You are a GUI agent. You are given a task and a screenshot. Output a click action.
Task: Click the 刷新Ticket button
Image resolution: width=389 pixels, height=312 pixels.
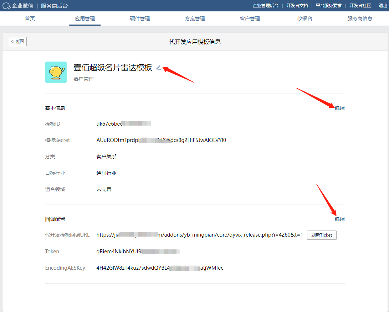tap(322, 235)
